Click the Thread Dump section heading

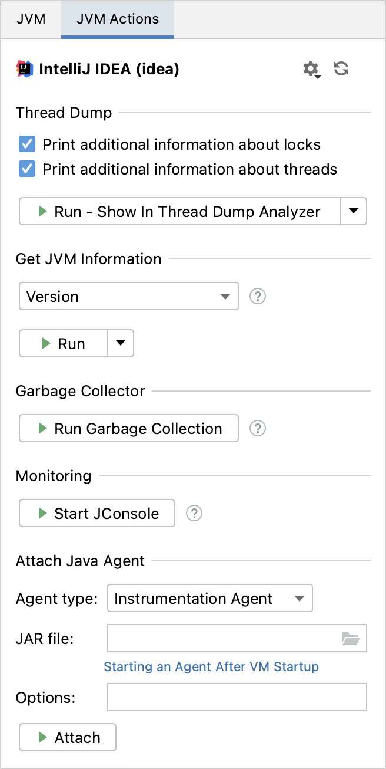coord(64,113)
